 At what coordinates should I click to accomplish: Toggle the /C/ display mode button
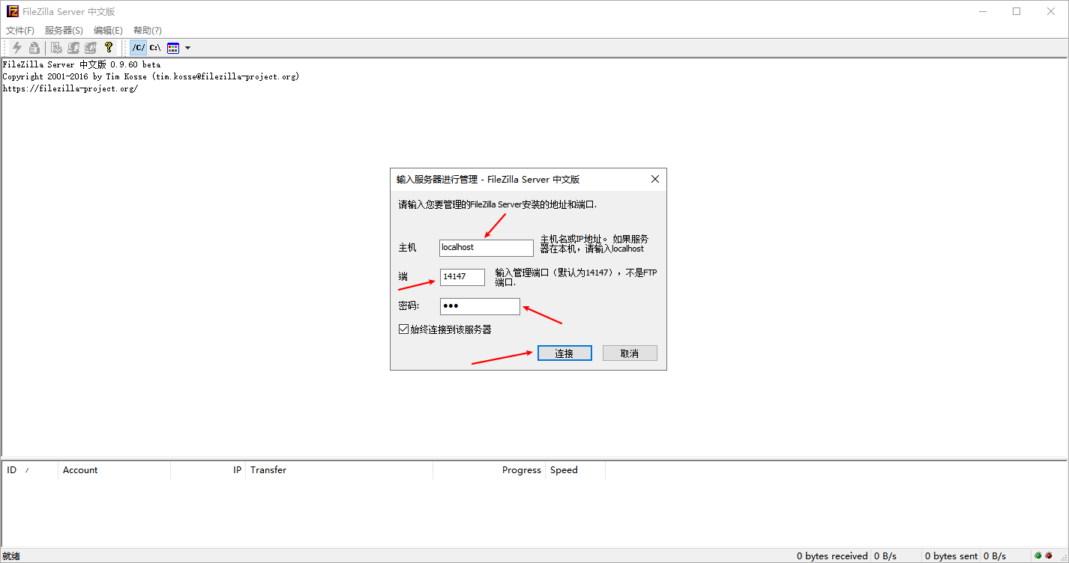coord(138,47)
